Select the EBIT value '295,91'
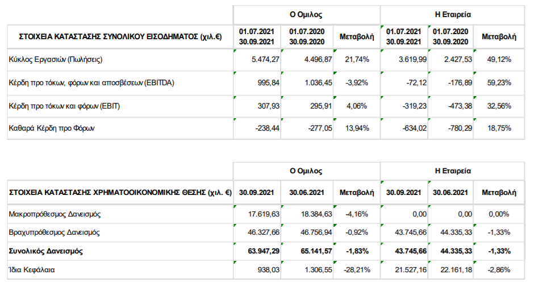534x291 pixels. pyautogui.click(x=321, y=106)
